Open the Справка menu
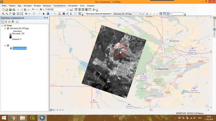 [90, 6]
